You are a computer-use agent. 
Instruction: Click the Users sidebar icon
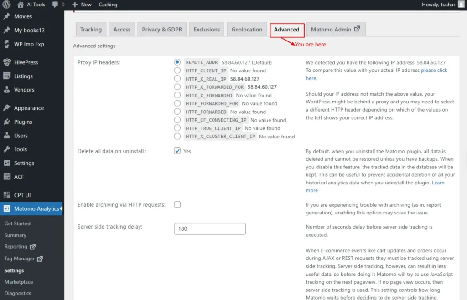point(7,136)
